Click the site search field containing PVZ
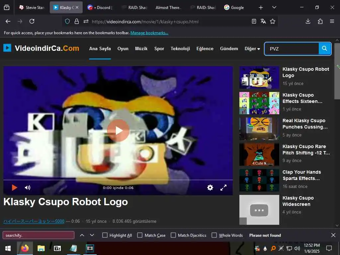The width and height of the screenshot is (340, 255). click(292, 48)
